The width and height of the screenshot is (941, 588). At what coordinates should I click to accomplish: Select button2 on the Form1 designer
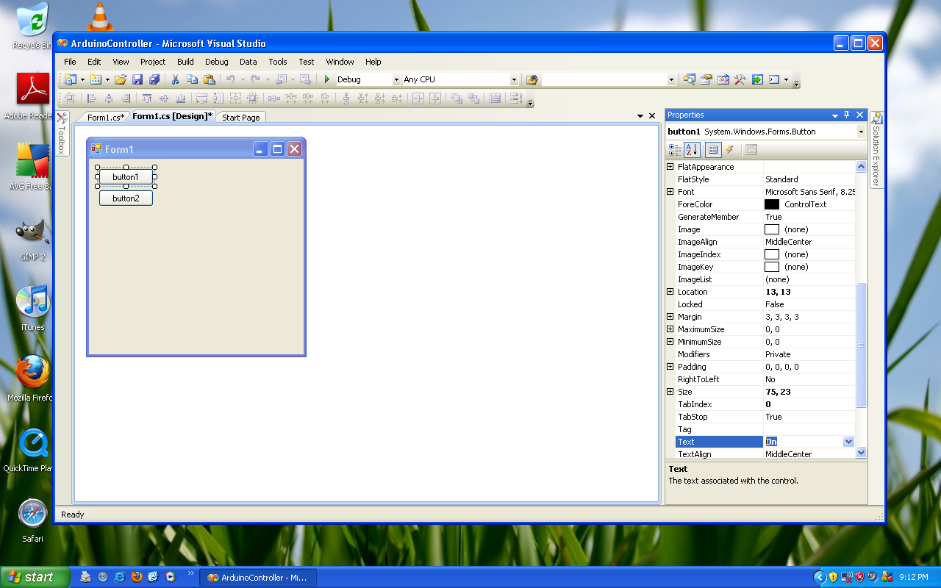(126, 198)
